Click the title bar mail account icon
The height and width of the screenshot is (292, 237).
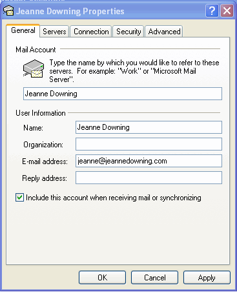tap(8, 11)
